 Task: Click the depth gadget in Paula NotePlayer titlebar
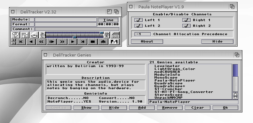[x=232, y=7]
